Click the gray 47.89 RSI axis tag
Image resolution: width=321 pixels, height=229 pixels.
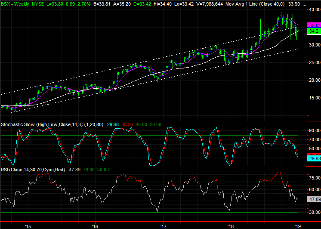pyautogui.click(x=314, y=199)
